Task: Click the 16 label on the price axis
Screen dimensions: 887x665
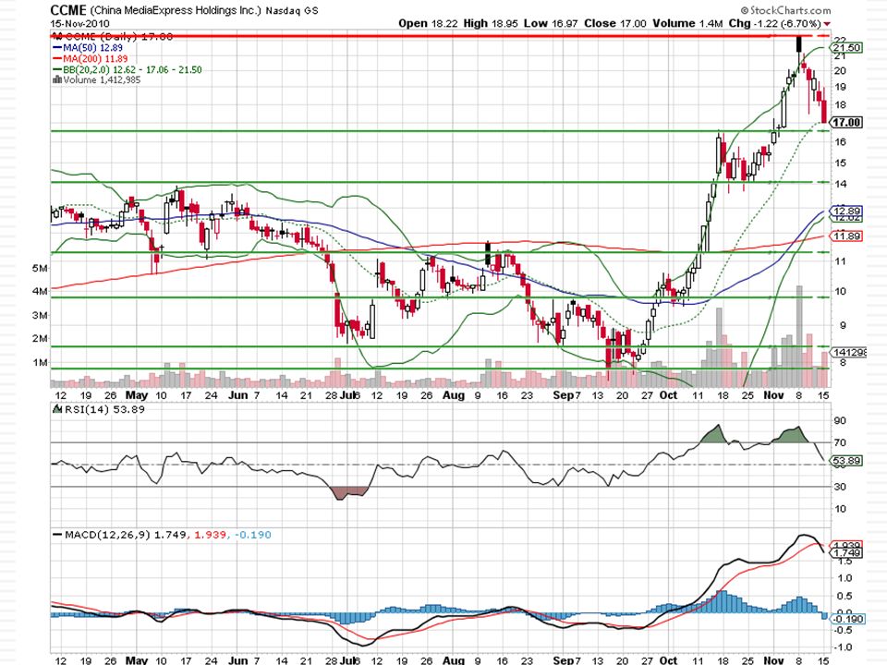Action: click(x=840, y=142)
